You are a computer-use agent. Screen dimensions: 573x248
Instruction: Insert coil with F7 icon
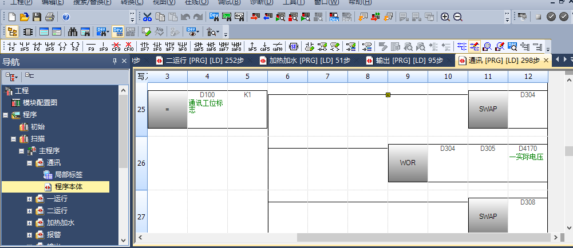click(64, 46)
